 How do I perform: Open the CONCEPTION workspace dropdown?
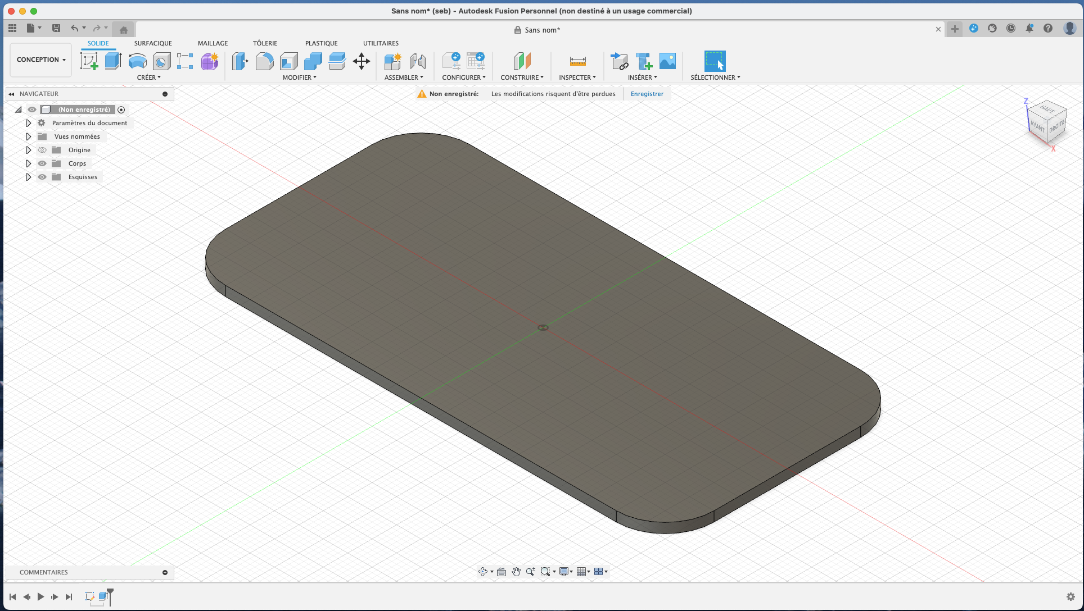(x=41, y=60)
